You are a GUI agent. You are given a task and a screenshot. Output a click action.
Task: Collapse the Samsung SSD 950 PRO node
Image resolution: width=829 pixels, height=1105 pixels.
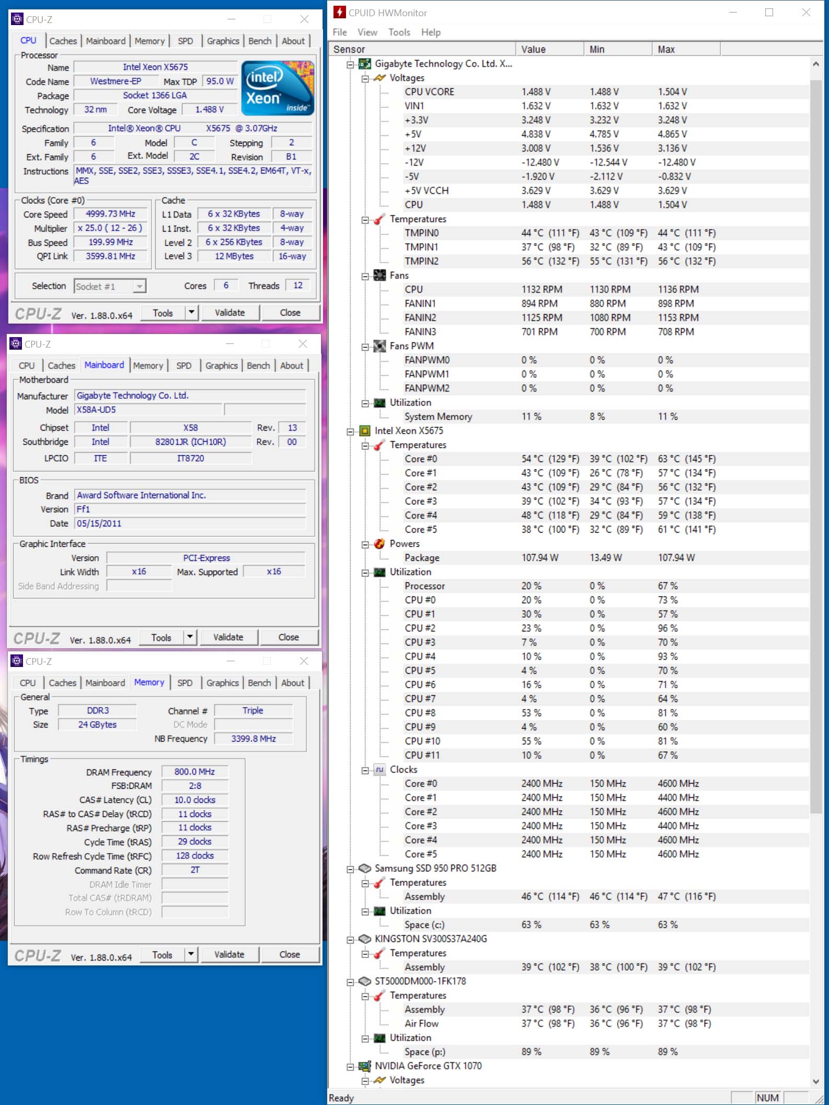[350, 869]
